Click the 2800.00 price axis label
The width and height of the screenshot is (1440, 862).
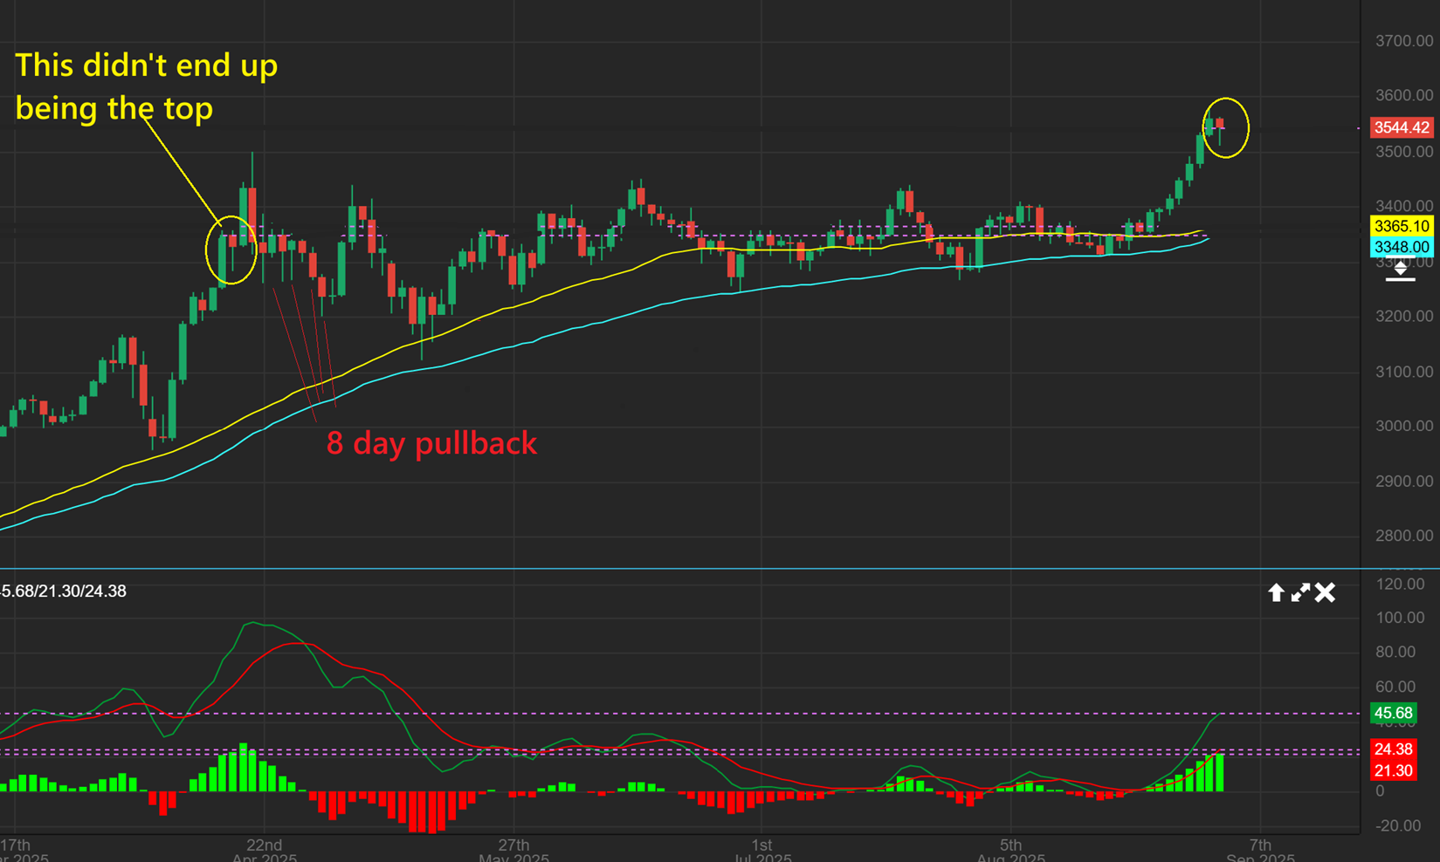[x=1404, y=536]
